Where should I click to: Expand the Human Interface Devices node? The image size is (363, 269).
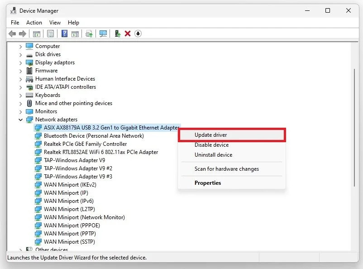point(21,79)
